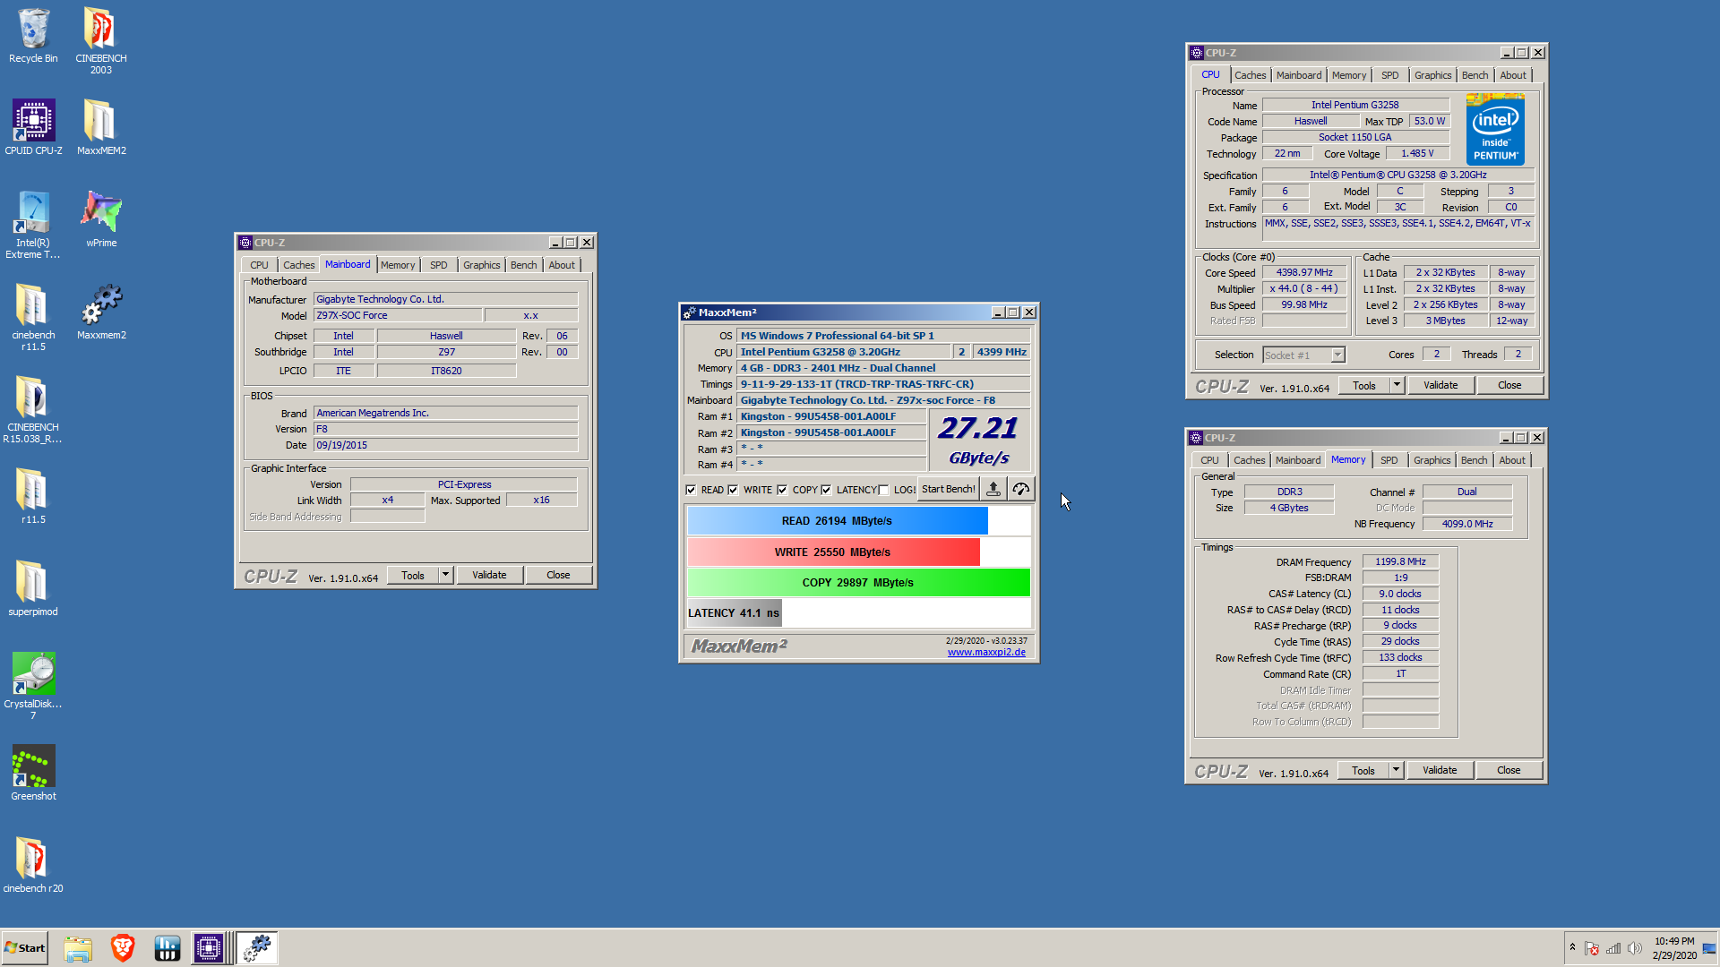The width and height of the screenshot is (1720, 967).
Task: Open cinebench r20 folder icon
Action: [33, 865]
